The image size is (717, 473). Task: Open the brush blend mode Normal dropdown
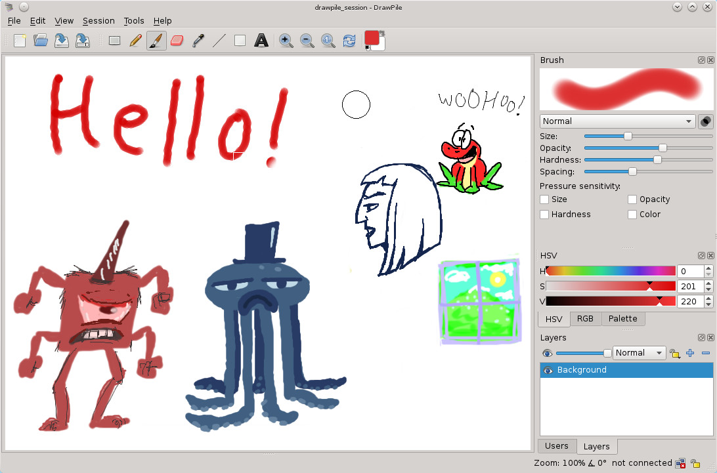(617, 121)
